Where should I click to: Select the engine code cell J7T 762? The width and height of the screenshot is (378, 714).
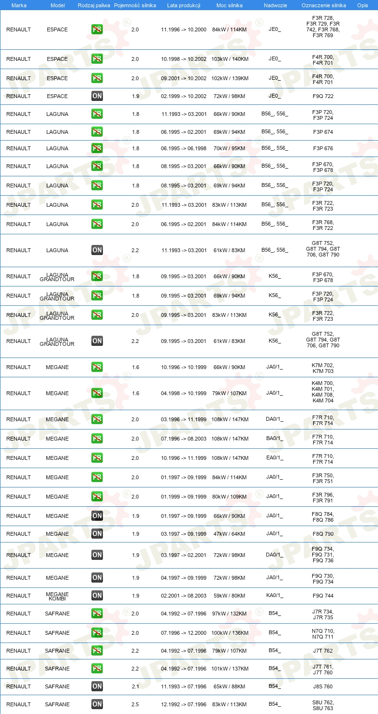click(x=323, y=651)
